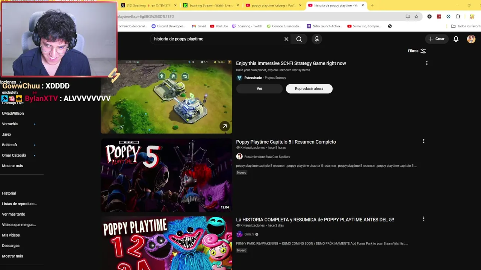Click the Reproducir ahora button
Image resolution: width=481 pixels, height=270 pixels.
[x=309, y=88]
